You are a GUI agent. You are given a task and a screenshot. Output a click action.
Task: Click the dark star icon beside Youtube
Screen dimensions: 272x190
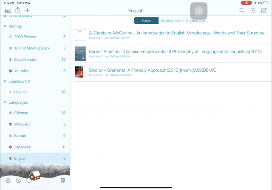coord(10,71)
